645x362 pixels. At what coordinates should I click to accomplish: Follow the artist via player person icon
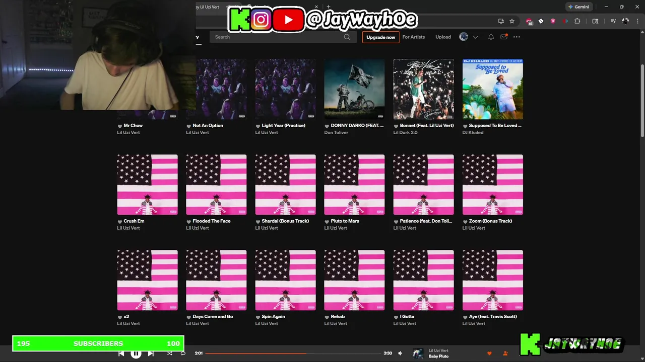(x=505, y=353)
